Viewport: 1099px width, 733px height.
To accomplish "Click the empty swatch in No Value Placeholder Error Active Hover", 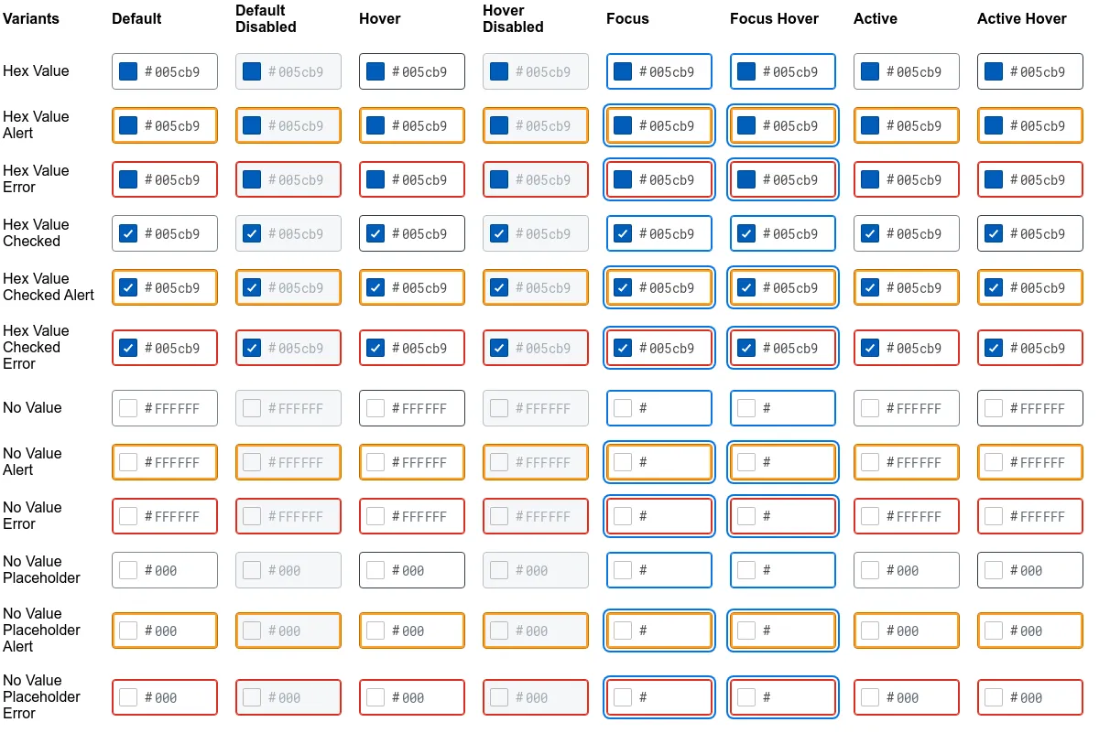I will coord(994,697).
